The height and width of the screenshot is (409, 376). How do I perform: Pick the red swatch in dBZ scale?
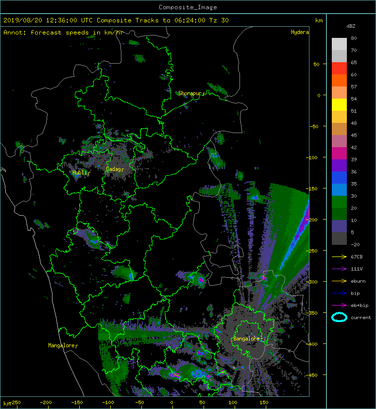339,68
